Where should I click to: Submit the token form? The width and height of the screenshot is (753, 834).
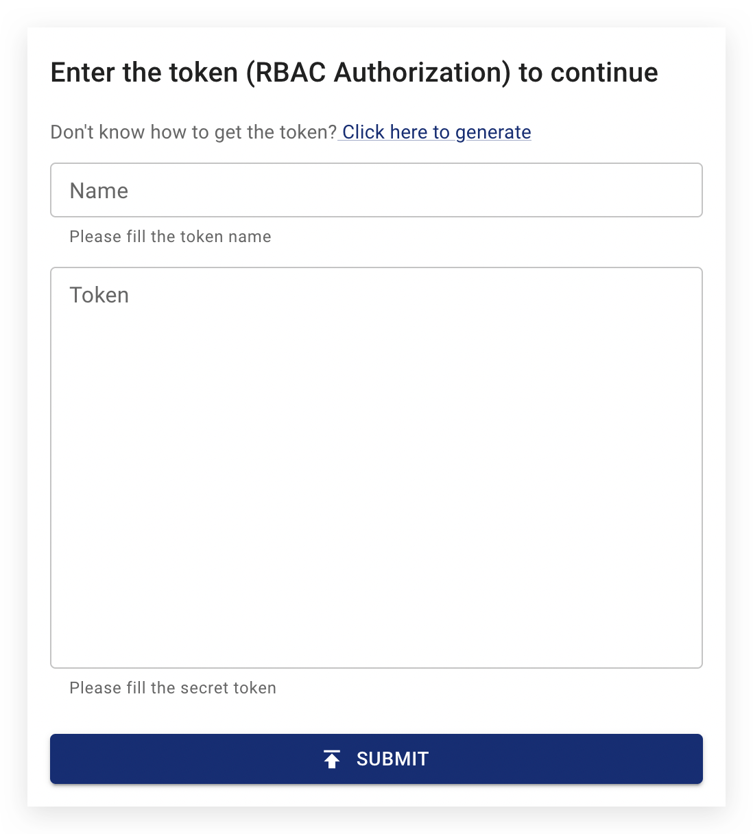tap(376, 759)
